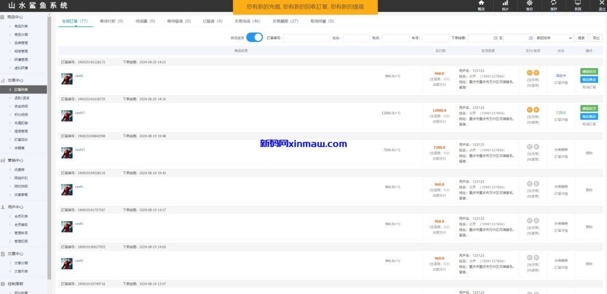Click the first order's product thumbnail
This screenshot has height=294, width=607.
point(67,78)
